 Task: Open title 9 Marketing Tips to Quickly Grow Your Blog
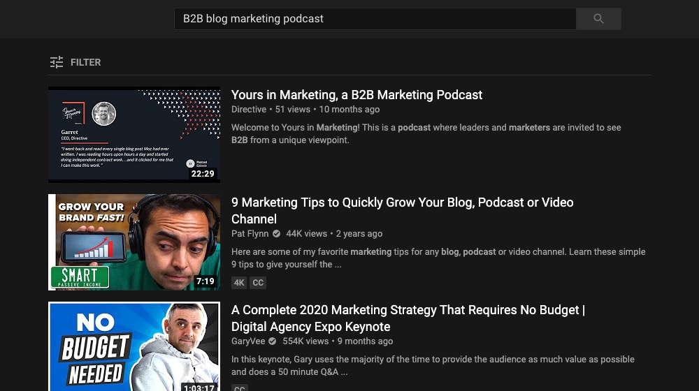click(x=402, y=211)
